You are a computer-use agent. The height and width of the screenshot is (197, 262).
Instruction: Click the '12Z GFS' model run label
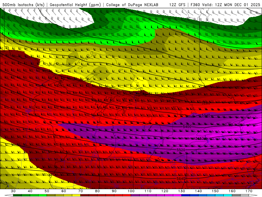177,5
